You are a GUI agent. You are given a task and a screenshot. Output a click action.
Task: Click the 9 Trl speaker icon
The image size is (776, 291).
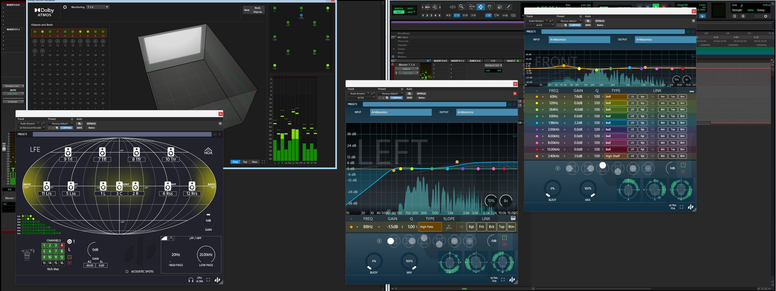(68, 152)
